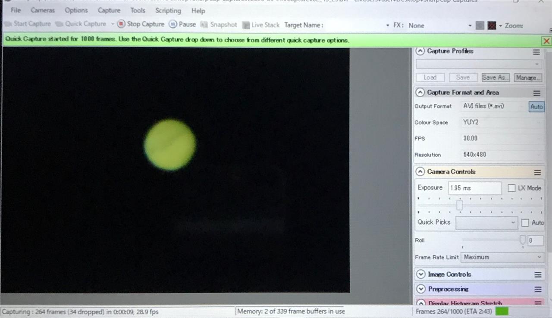The image size is (552, 318).
Task: Enable the Auto exposure checkbox
Action: point(525,223)
